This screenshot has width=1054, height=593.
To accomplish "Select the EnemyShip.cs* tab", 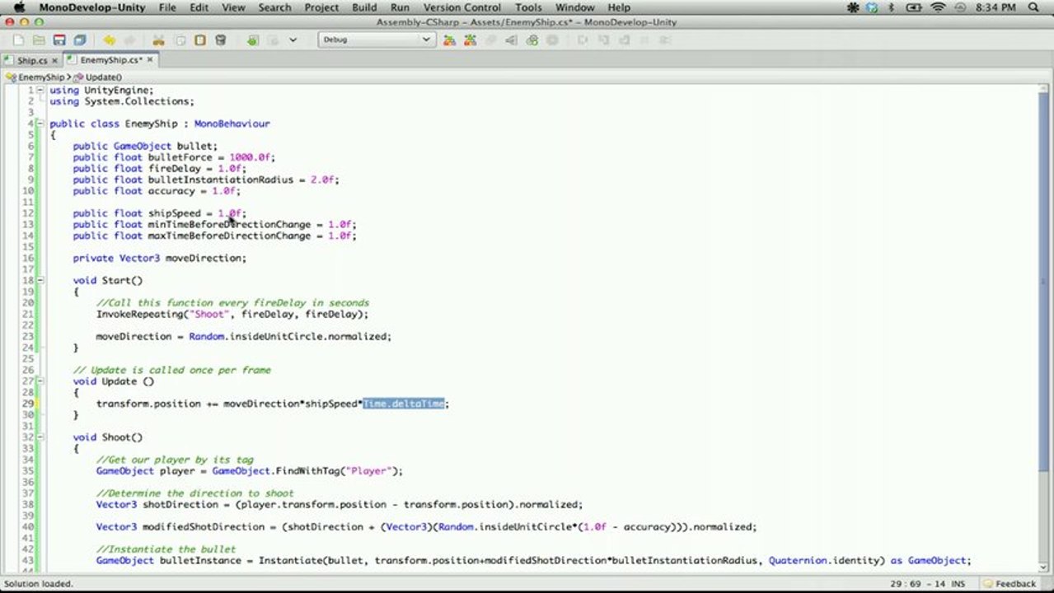I will pyautogui.click(x=111, y=60).
